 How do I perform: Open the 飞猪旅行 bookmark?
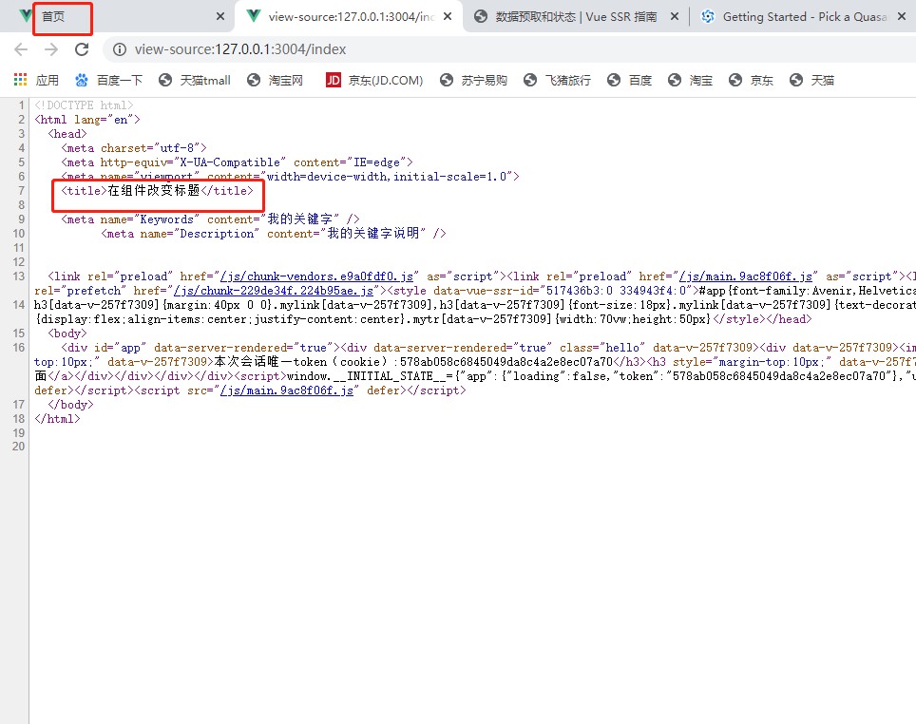tap(557, 80)
